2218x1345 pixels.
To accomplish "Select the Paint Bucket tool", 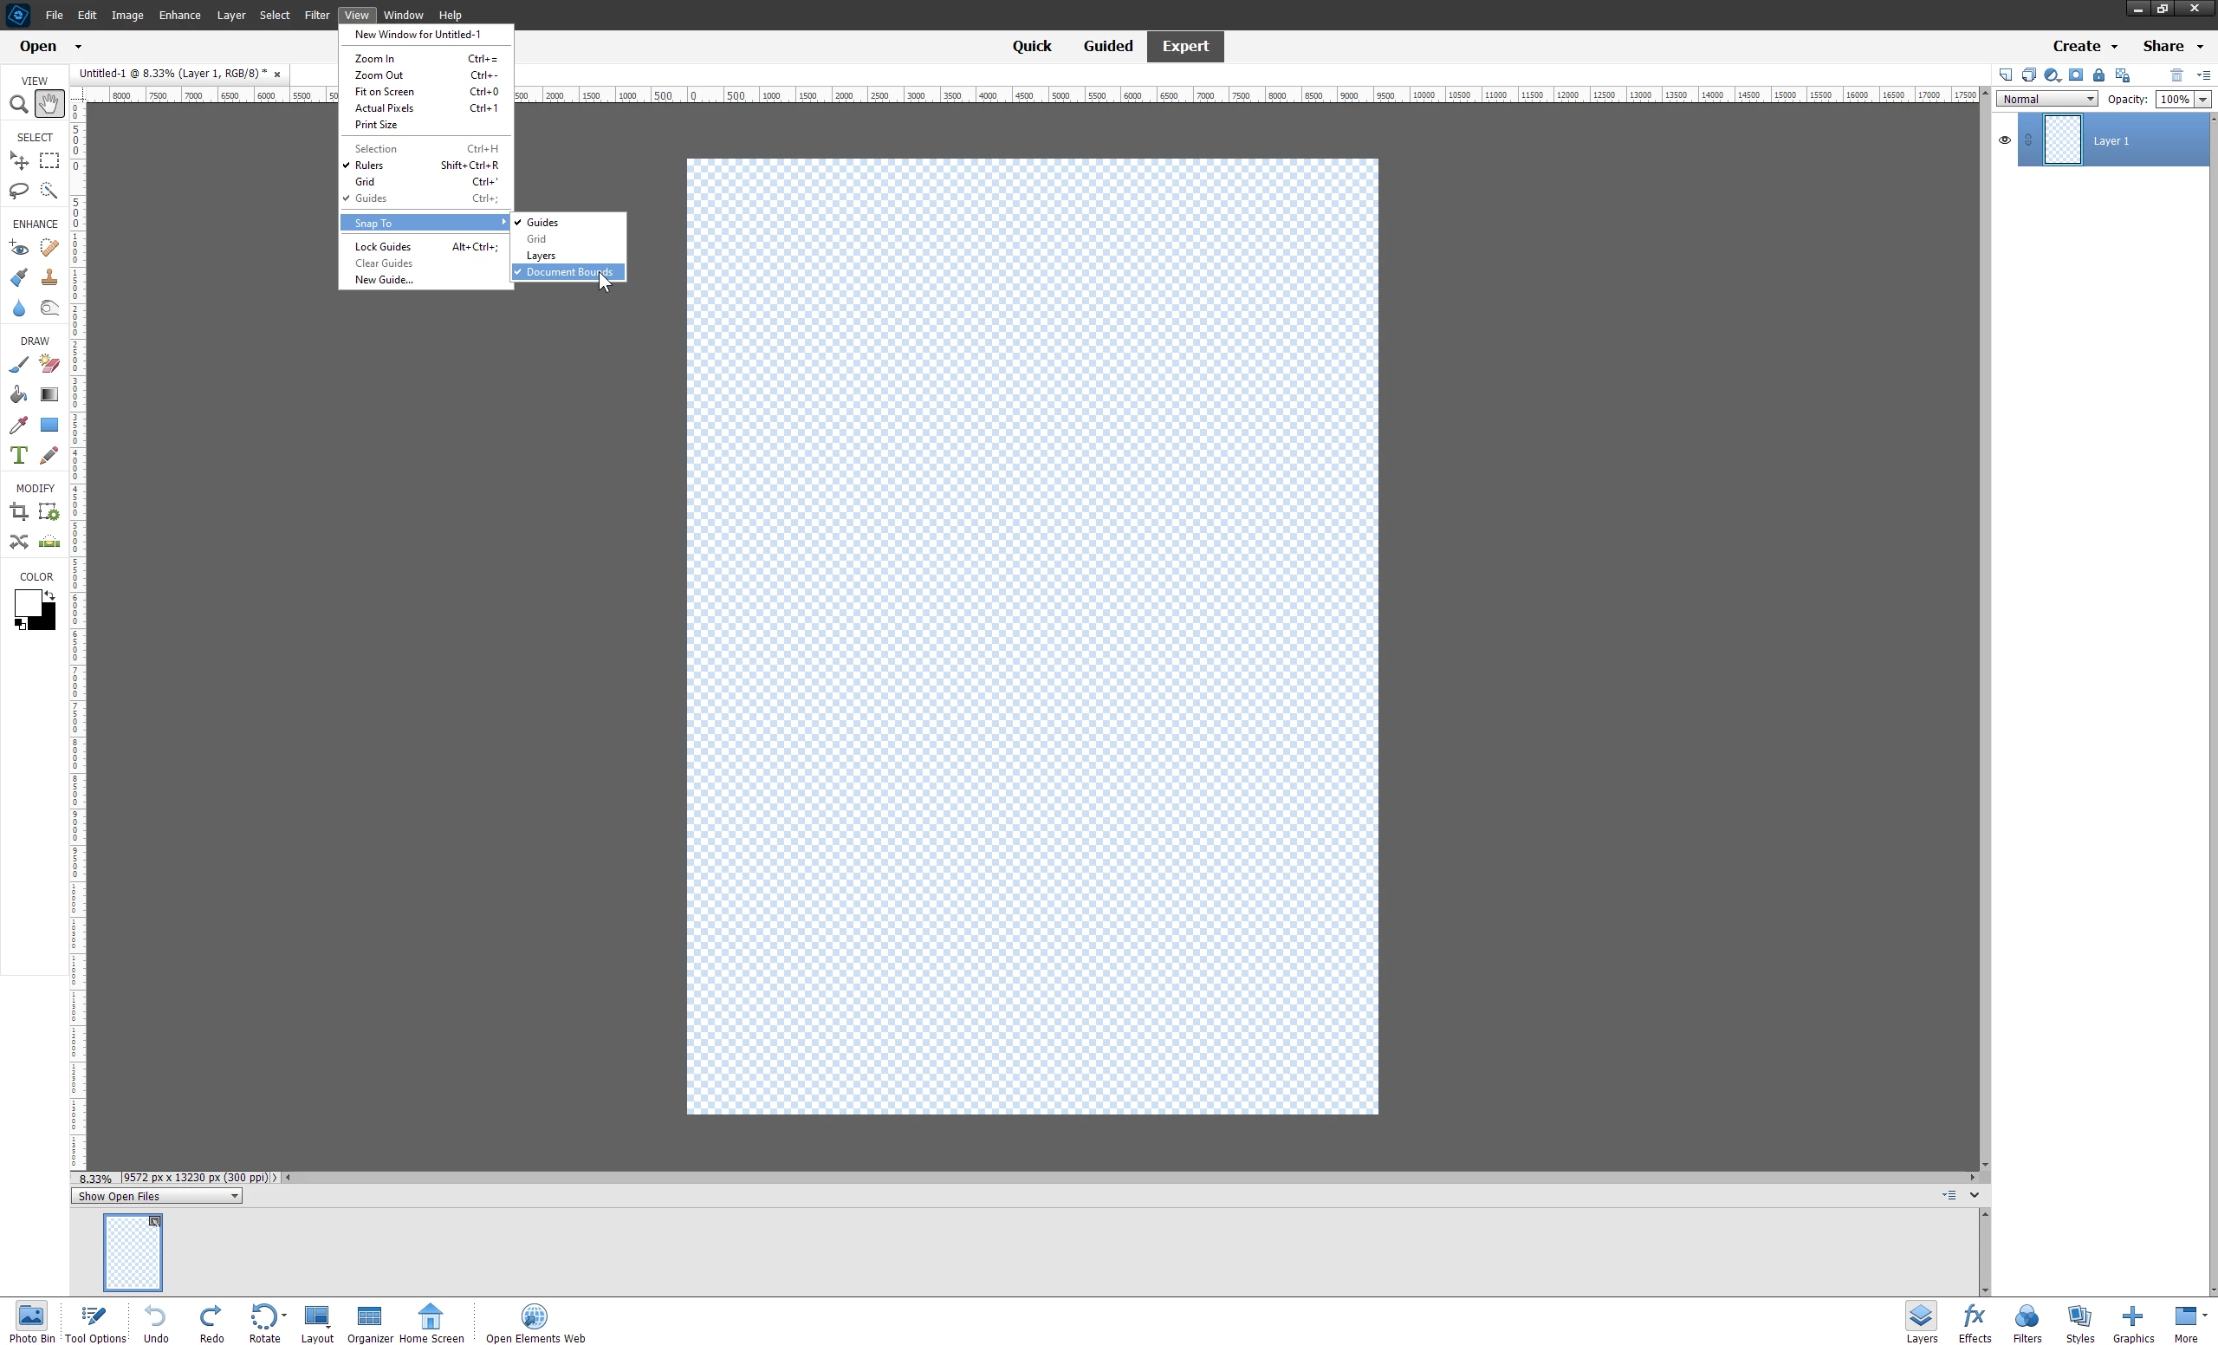I will click(18, 394).
